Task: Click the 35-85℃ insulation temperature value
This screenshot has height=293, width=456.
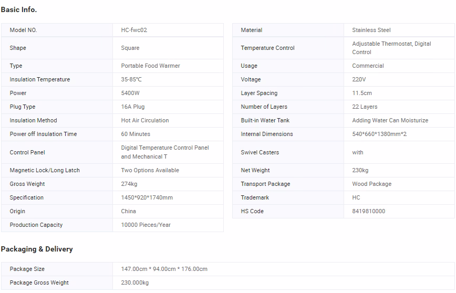Action: [x=131, y=79]
